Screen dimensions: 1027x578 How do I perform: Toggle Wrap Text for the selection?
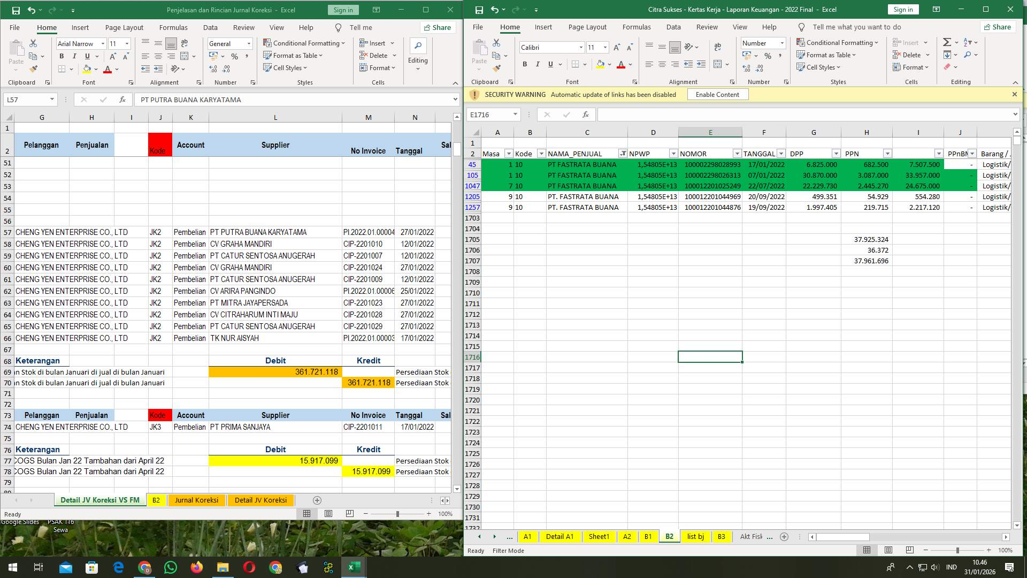pyautogui.click(x=717, y=47)
